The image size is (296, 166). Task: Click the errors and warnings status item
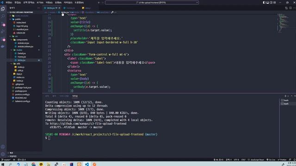(22, 160)
